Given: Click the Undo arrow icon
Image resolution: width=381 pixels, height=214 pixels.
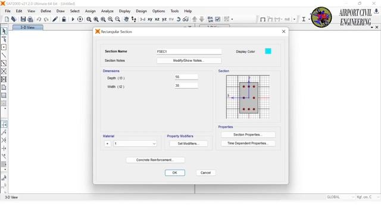Looking at the screenshot, I should point(39,19).
